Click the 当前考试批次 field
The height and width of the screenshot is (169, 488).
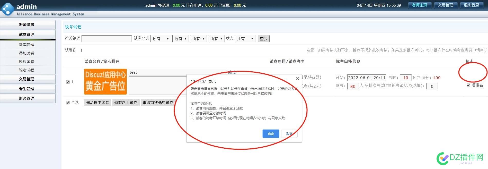click(432, 86)
